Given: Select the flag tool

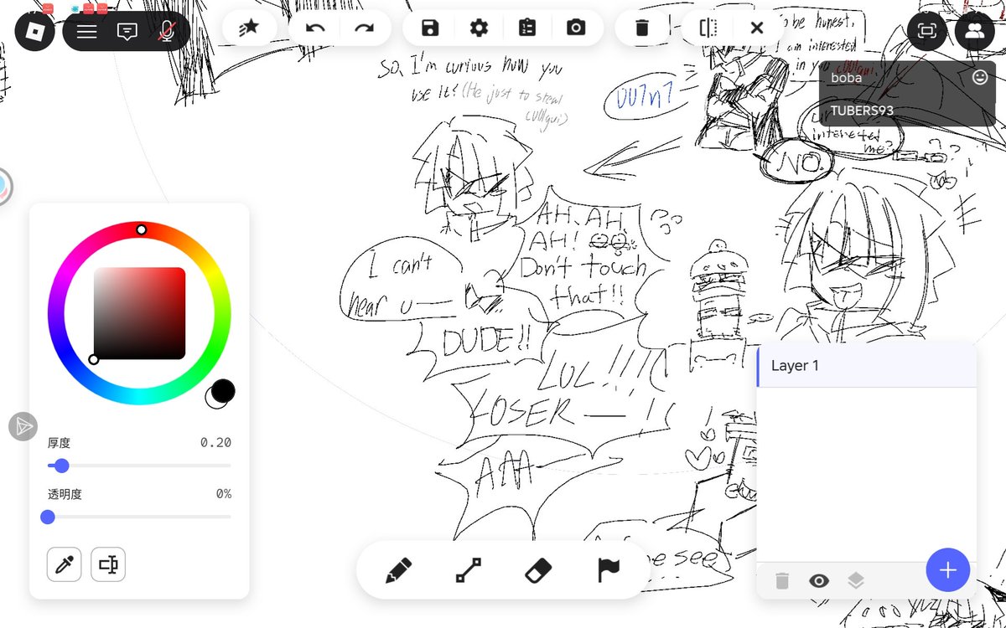Looking at the screenshot, I should pos(608,571).
